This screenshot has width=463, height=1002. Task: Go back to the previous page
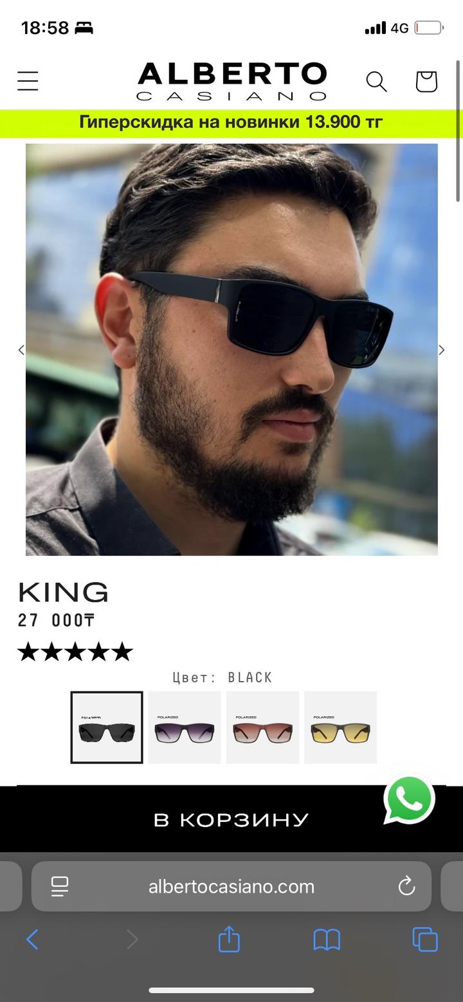click(32, 940)
